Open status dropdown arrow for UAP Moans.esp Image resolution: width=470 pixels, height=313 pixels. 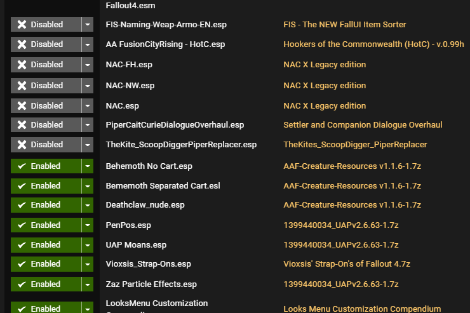pos(88,245)
